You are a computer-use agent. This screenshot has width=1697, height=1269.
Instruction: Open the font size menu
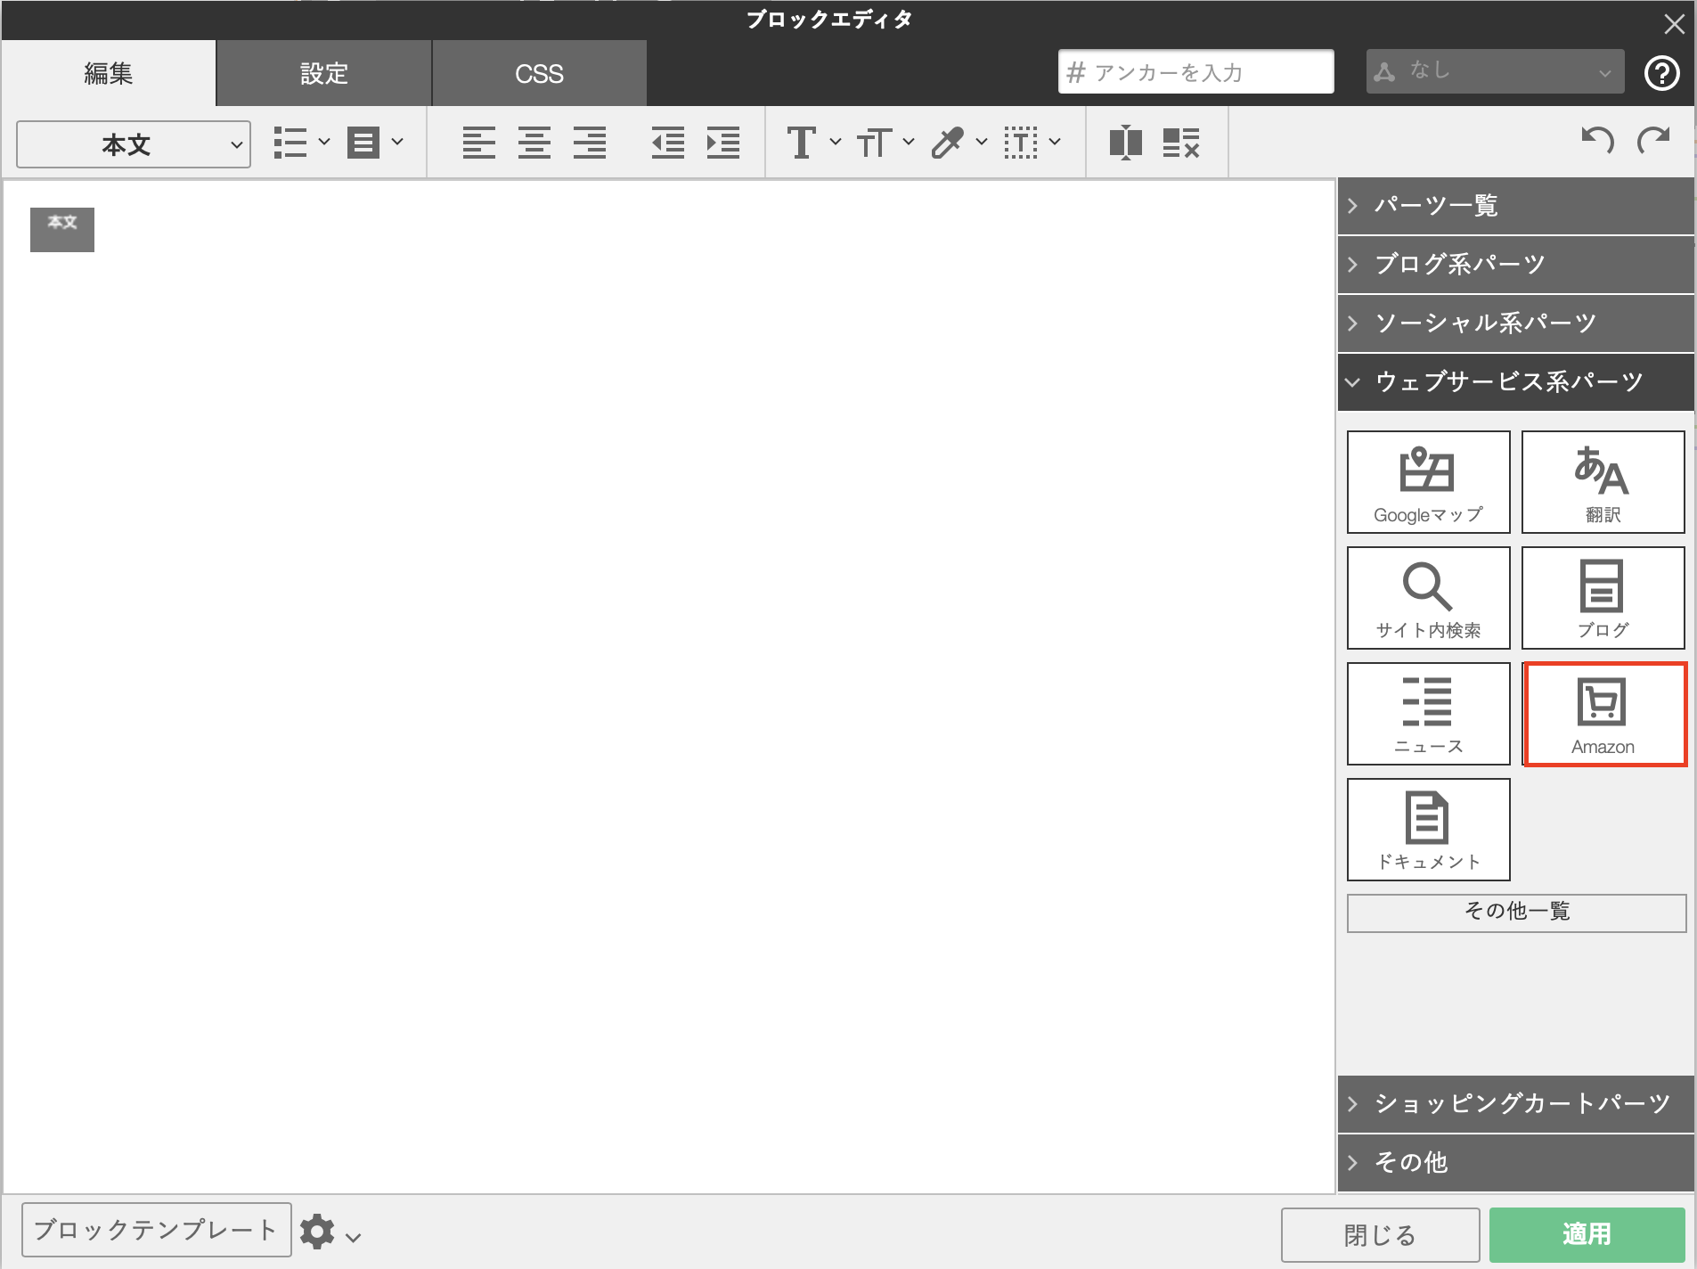pyautogui.click(x=885, y=143)
